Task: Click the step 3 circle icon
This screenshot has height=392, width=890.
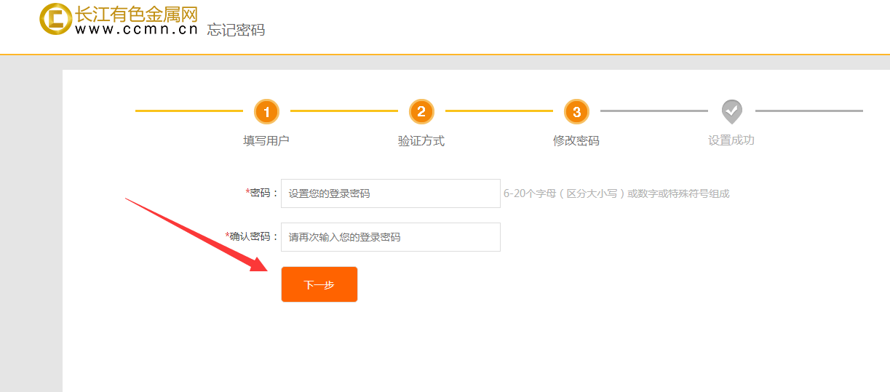Action: [576, 111]
